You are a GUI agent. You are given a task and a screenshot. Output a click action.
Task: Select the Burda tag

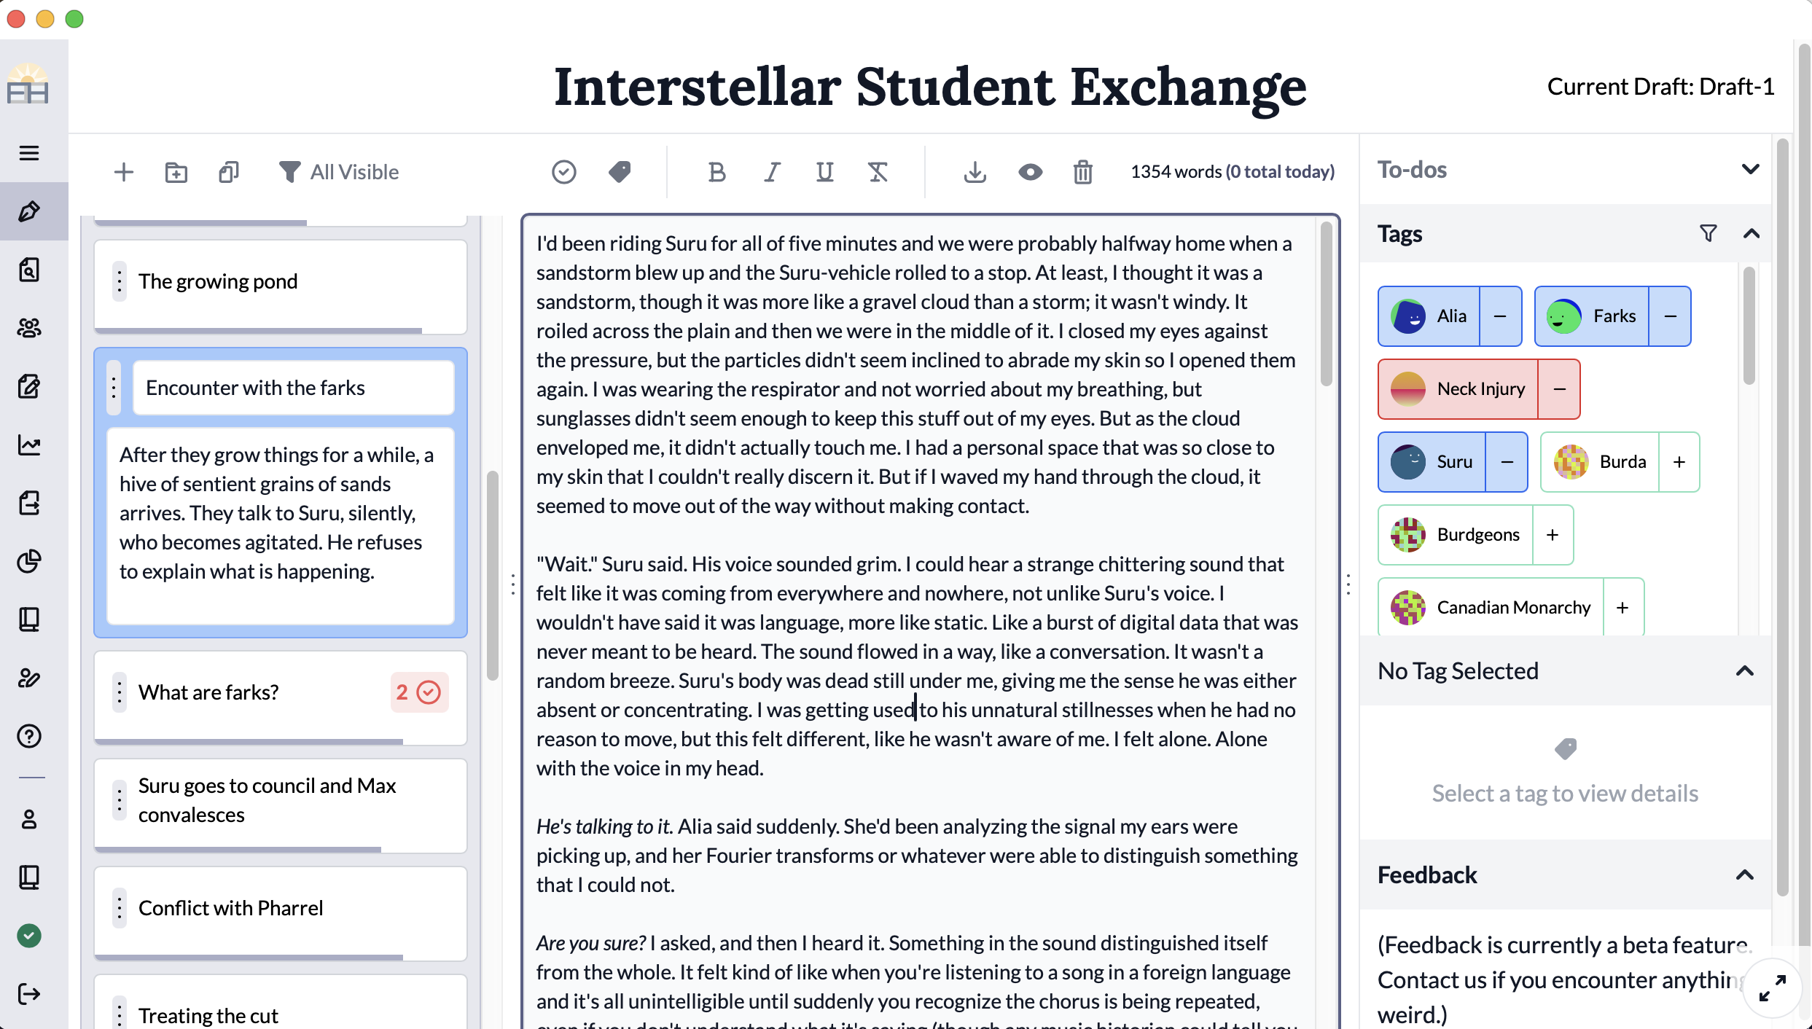(1600, 462)
